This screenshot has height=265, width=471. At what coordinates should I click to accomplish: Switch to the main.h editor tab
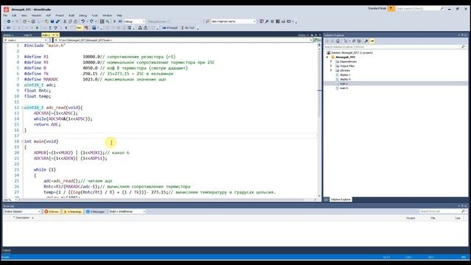(28, 35)
